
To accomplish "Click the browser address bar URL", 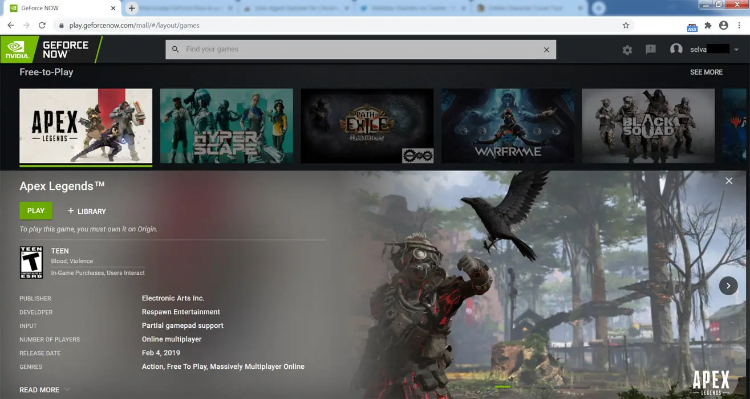I will [134, 26].
